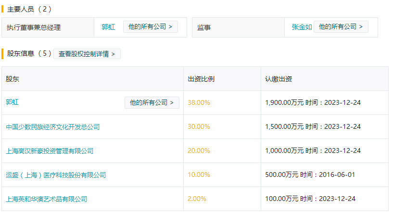Image resolution: width=393 pixels, height=213 pixels.
Task: Open supervisor 张金如 profile link
Action: point(302,27)
